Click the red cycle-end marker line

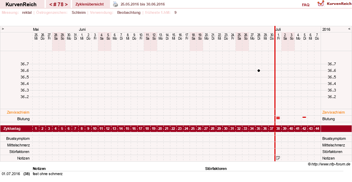[275, 94]
